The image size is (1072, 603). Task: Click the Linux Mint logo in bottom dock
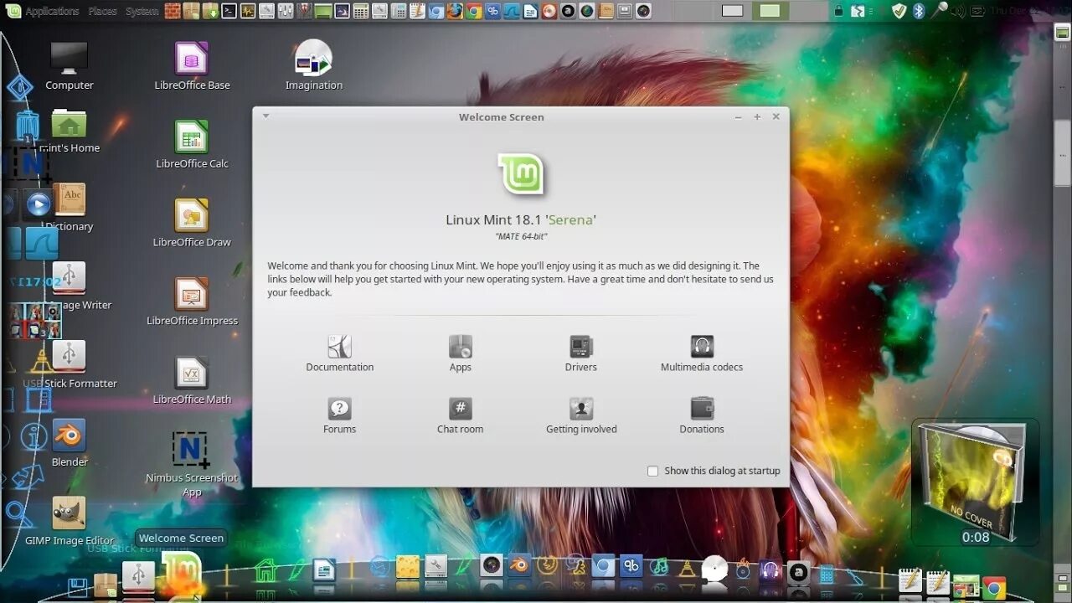tap(181, 573)
